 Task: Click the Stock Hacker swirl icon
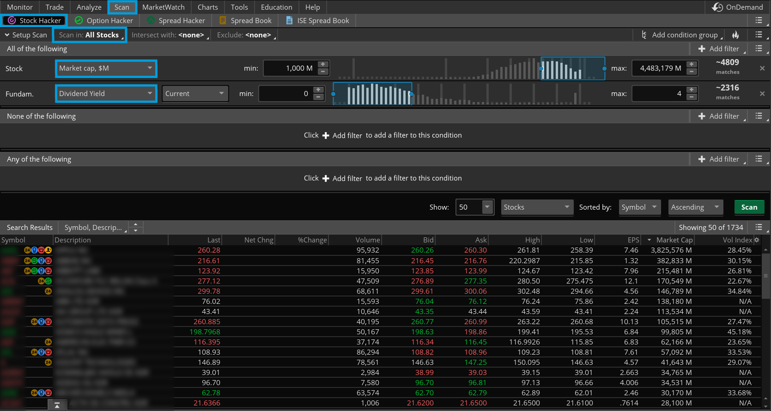(12, 20)
